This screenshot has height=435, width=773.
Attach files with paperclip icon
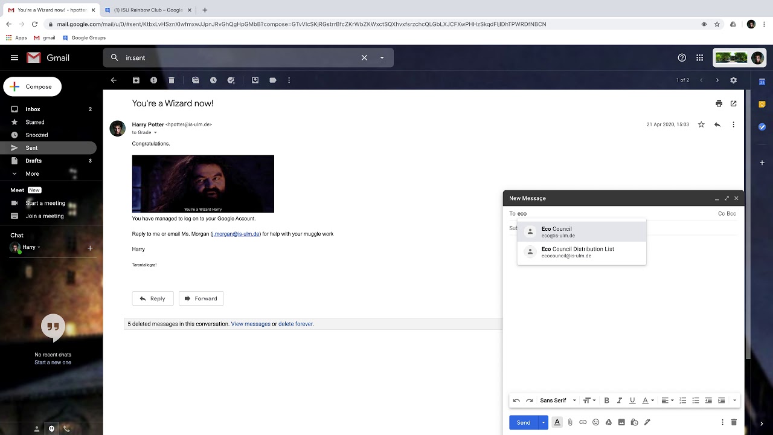point(569,422)
